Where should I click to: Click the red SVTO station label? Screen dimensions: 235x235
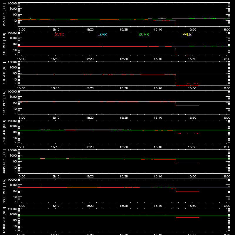tap(60, 34)
